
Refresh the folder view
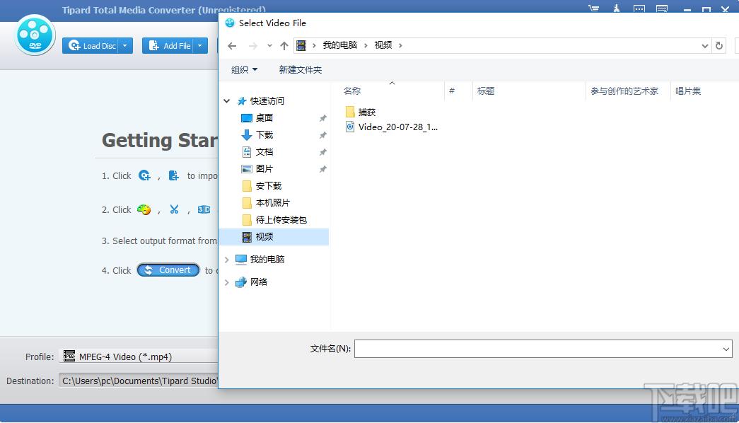coord(719,46)
